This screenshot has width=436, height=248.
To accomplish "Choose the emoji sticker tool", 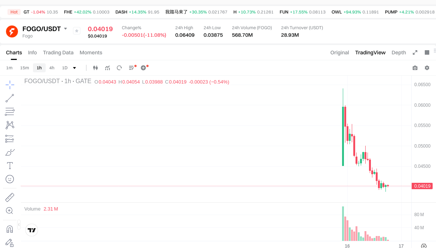I will (x=9, y=179).
